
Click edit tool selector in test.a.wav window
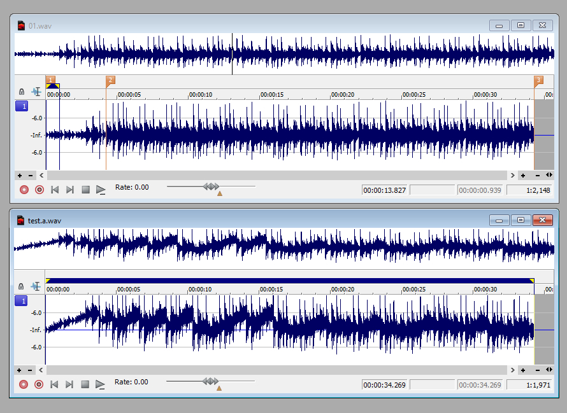[x=36, y=286]
